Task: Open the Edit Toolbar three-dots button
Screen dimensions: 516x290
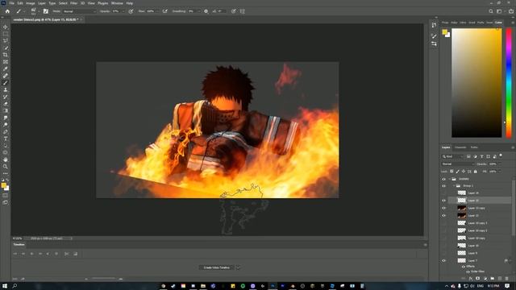Action: coord(6,173)
